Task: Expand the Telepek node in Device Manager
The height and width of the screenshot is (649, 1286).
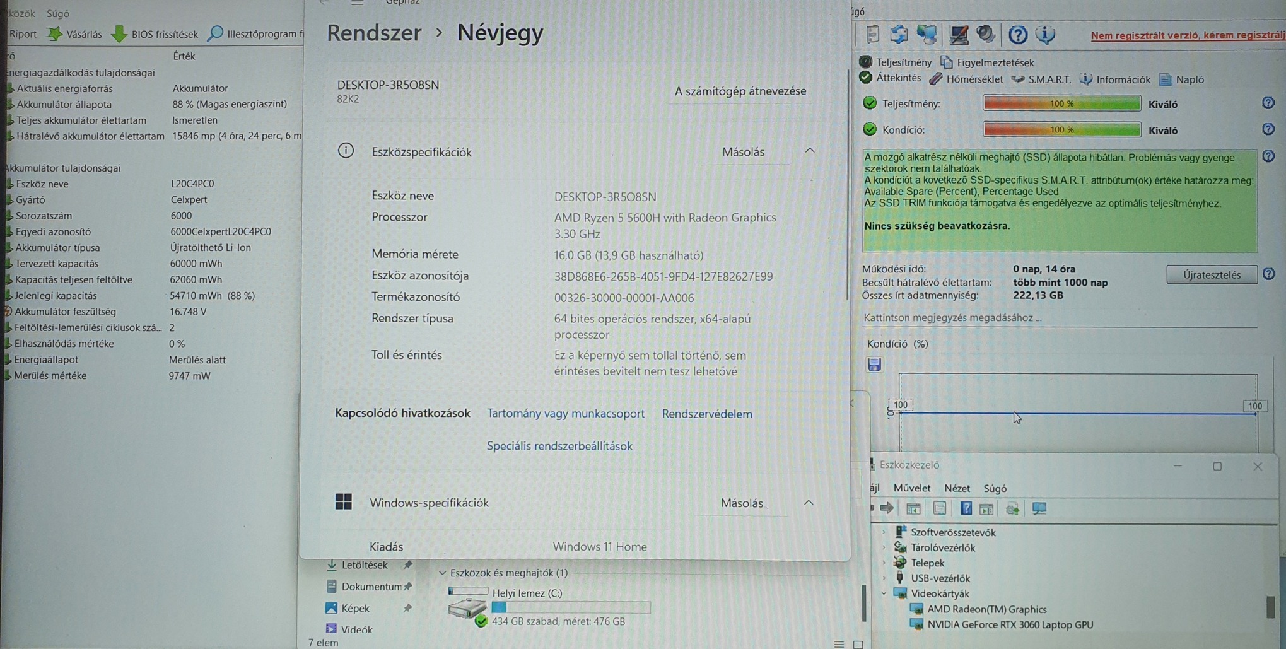Action: coord(884,563)
